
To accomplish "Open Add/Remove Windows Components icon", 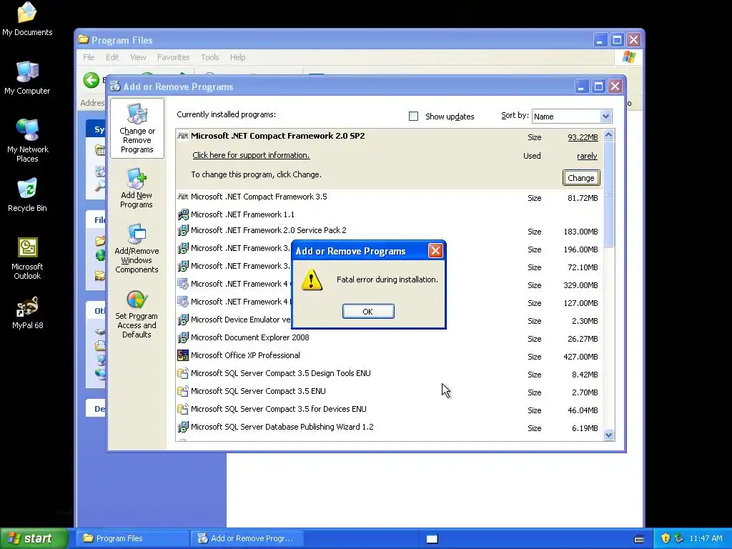I will 137,248.
